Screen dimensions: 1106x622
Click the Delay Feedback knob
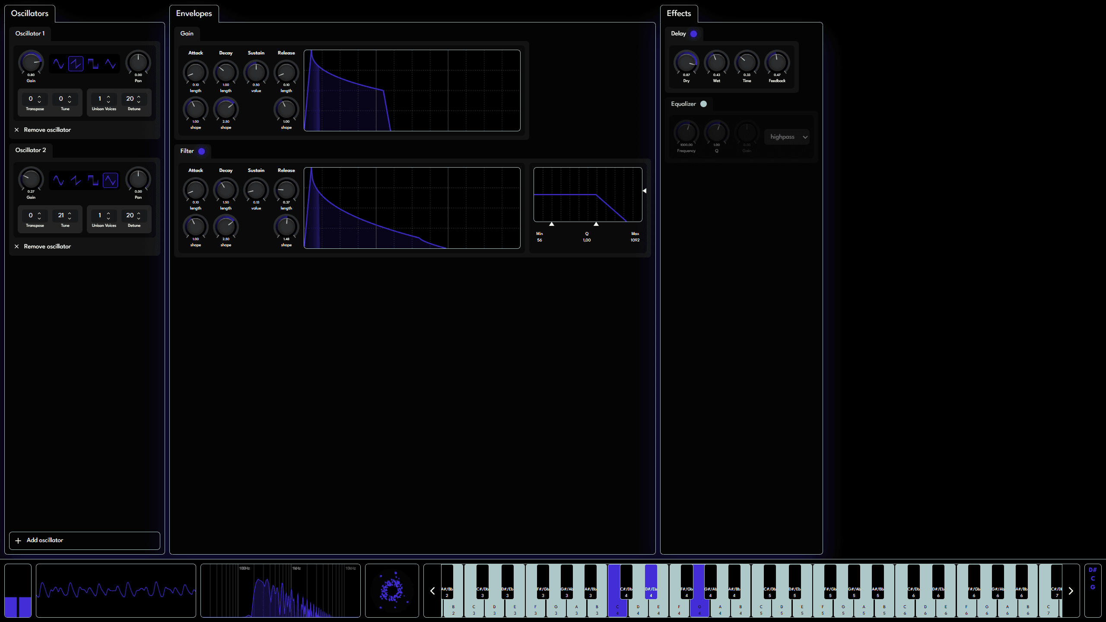777,63
